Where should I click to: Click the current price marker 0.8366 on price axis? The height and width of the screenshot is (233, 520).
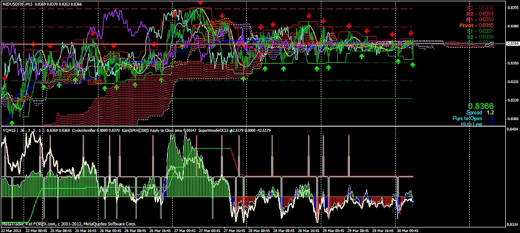[x=512, y=44]
